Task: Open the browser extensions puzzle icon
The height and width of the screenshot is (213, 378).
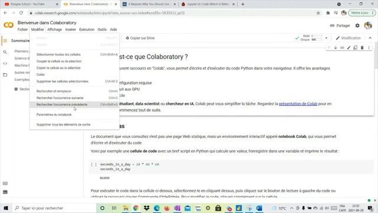Action: (328, 13)
